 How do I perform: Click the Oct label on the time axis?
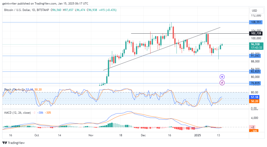pos(37,135)
